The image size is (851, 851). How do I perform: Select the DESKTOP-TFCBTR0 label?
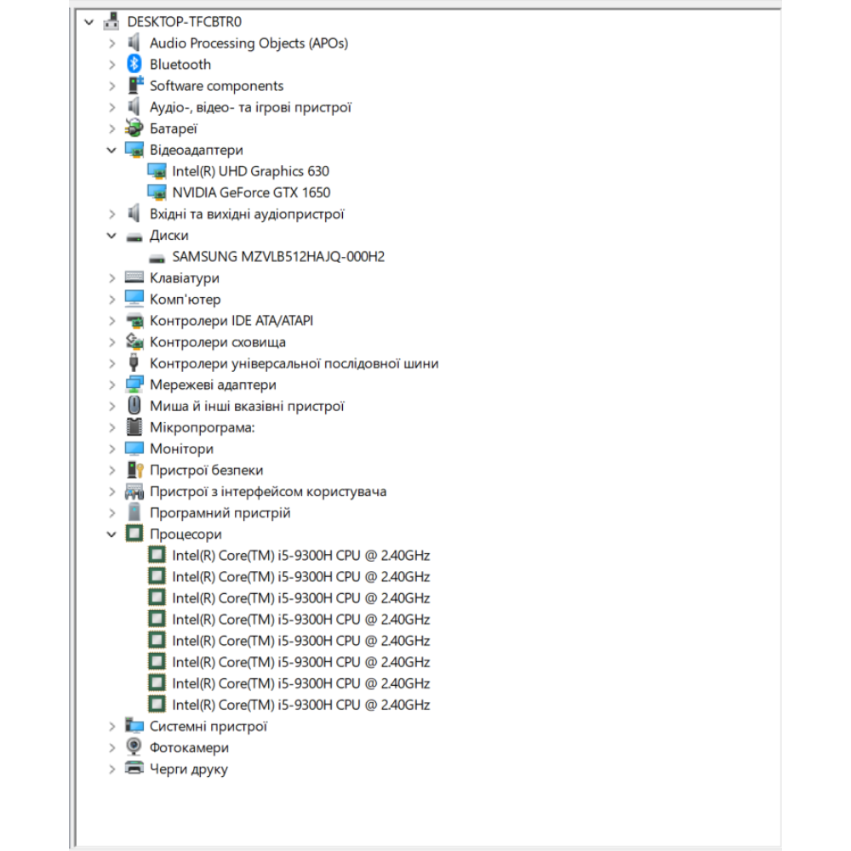point(184,22)
